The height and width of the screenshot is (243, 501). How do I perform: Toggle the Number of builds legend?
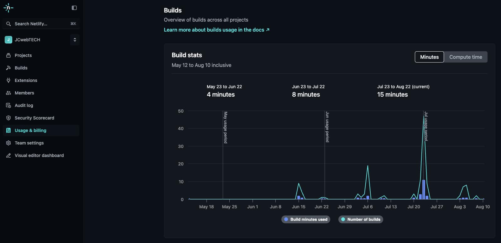pyautogui.click(x=361, y=219)
